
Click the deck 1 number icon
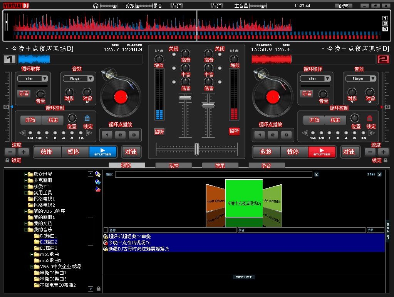[10, 59]
